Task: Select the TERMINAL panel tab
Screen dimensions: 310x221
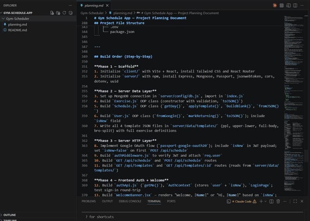Action: (154, 201)
